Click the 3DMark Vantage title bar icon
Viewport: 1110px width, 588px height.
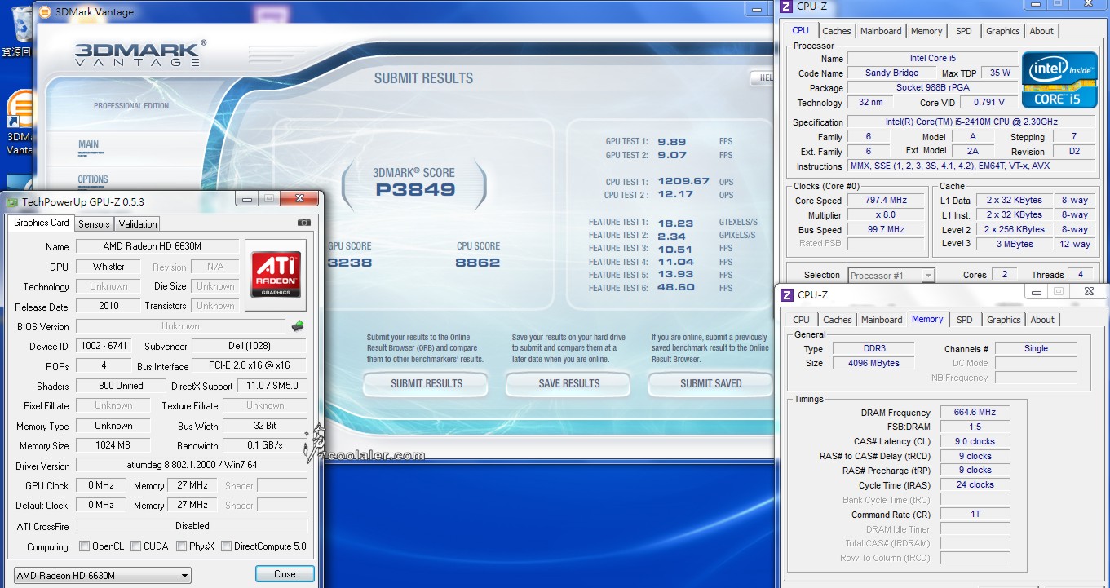point(44,11)
